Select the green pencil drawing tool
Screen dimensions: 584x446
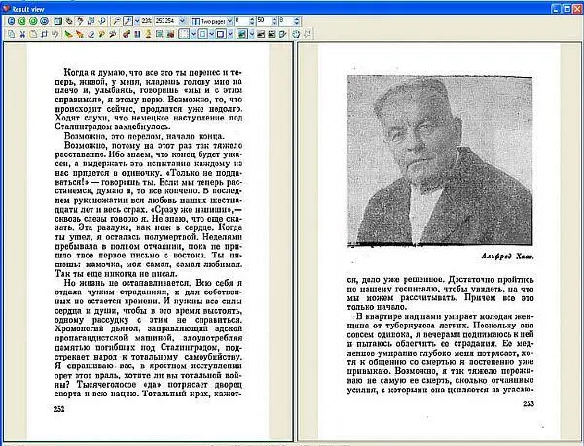click(x=68, y=34)
